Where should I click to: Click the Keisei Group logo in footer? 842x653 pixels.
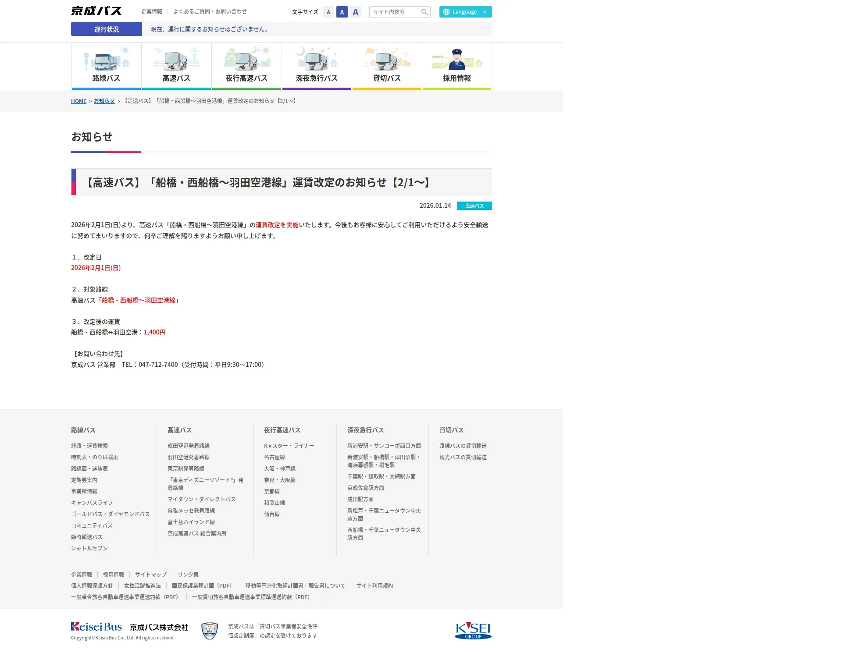click(473, 630)
